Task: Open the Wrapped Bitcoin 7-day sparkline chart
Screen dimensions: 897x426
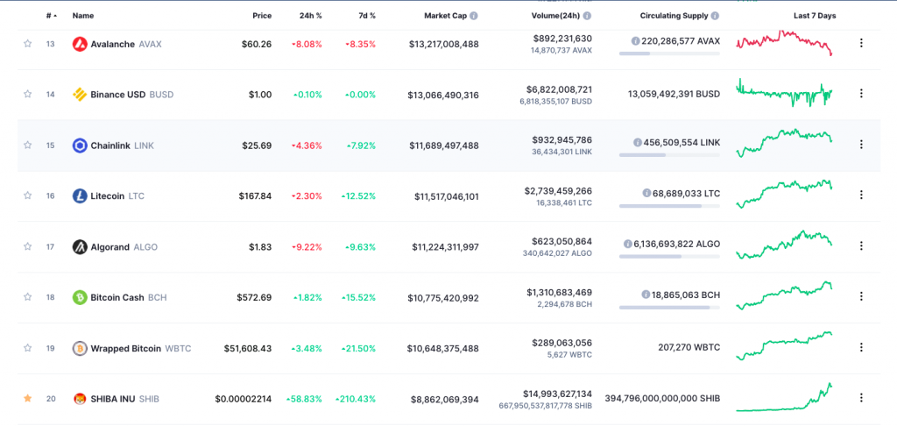Action: pos(784,346)
